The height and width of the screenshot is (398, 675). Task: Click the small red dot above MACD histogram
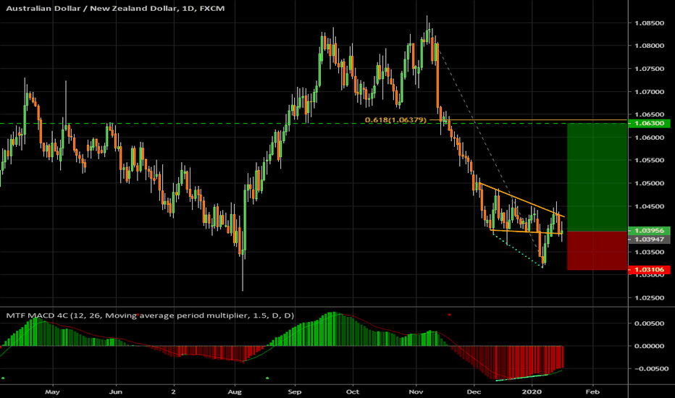pyautogui.click(x=450, y=315)
